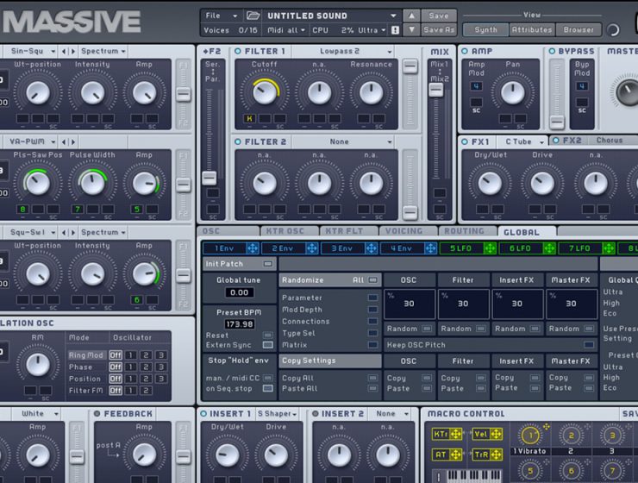Switch to the KTR FLT tab
This screenshot has height=483, width=638.
tap(348, 231)
